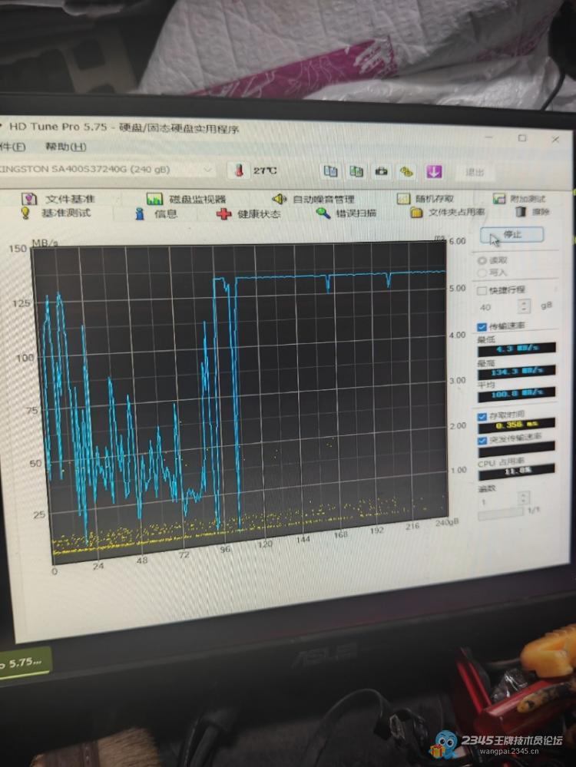The image size is (576, 767).
Task: Click the gB value spinner arrows
Action: click(x=524, y=306)
